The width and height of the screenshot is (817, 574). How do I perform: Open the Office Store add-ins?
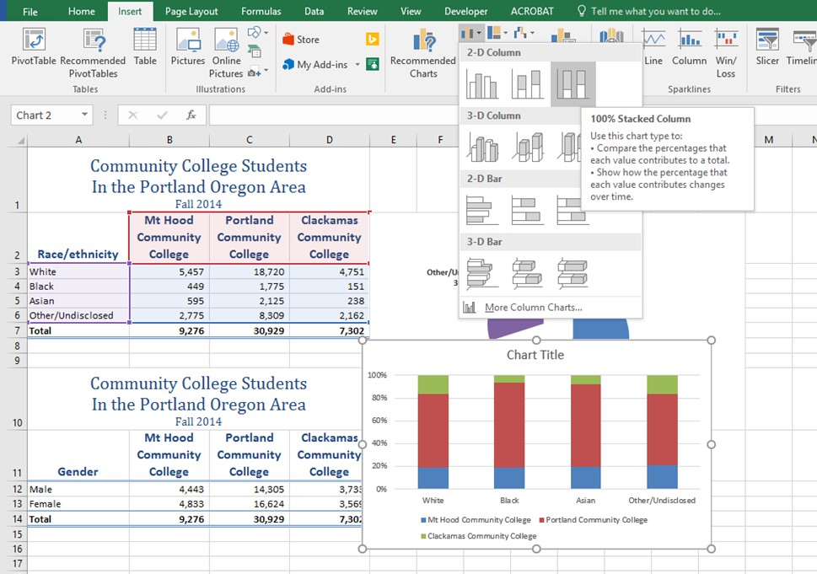point(301,39)
